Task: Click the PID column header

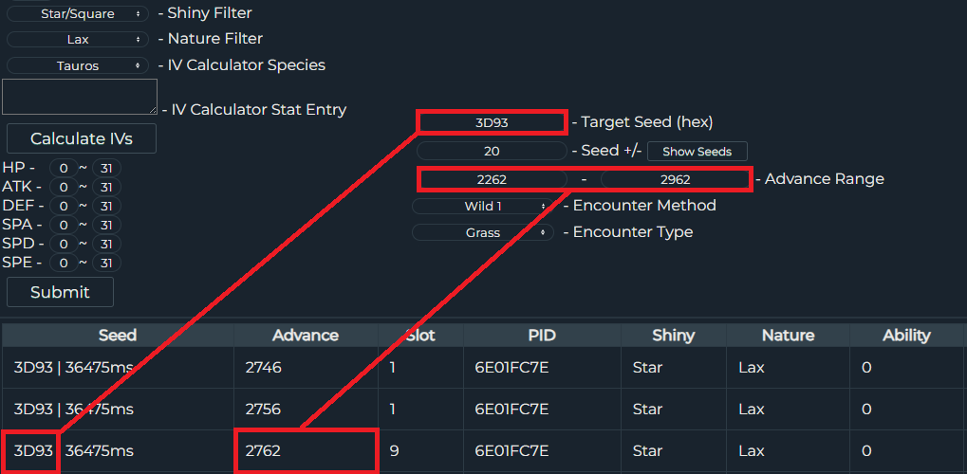Action: tap(542, 336)
